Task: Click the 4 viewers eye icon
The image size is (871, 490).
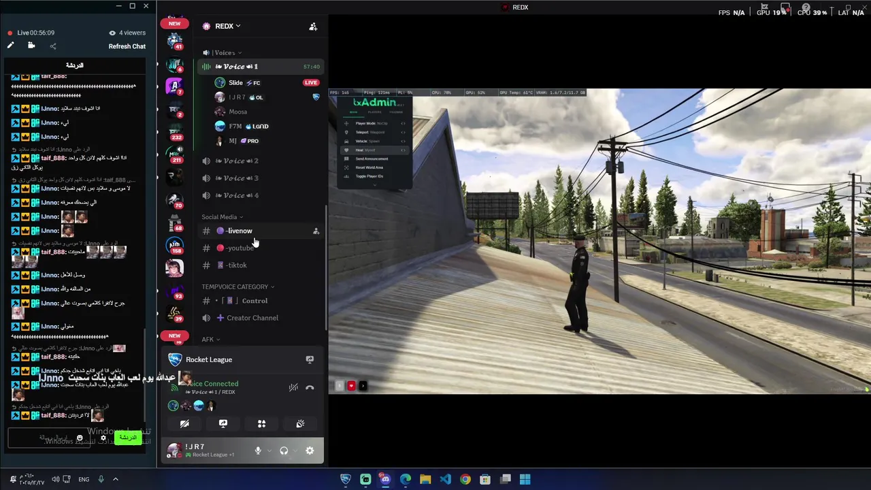Action: click(x=112, y=33)
